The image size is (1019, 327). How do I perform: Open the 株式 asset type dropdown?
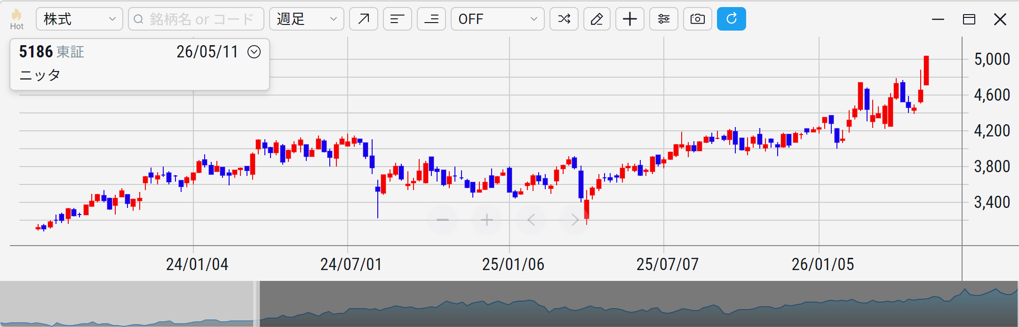click(x=80, y=19)
